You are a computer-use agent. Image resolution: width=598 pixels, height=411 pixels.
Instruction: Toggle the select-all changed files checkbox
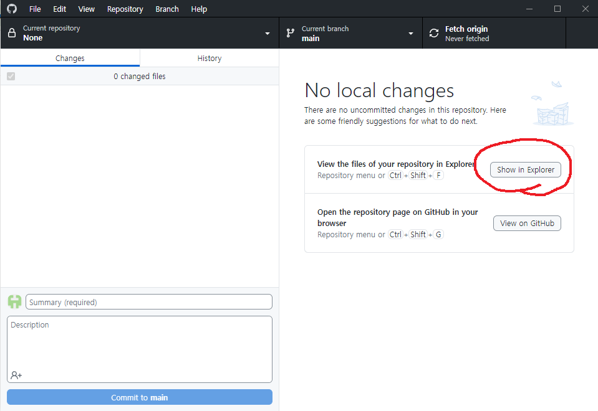[x=11, y=76]
